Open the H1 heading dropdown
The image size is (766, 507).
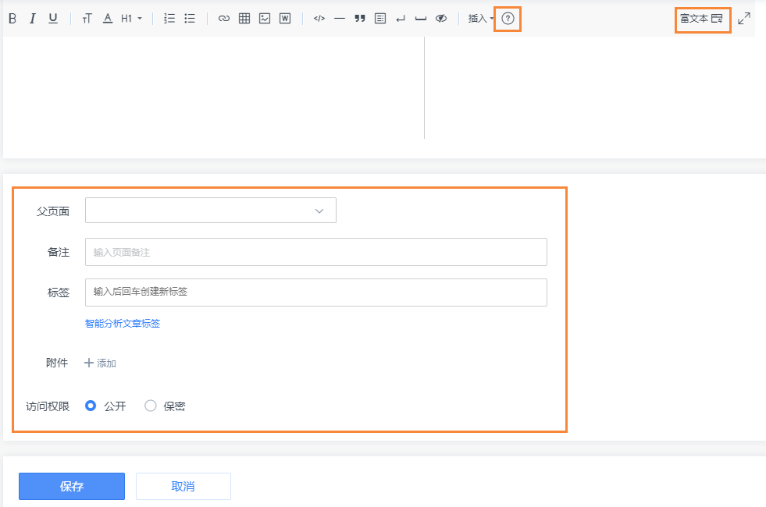click(131, 19)
